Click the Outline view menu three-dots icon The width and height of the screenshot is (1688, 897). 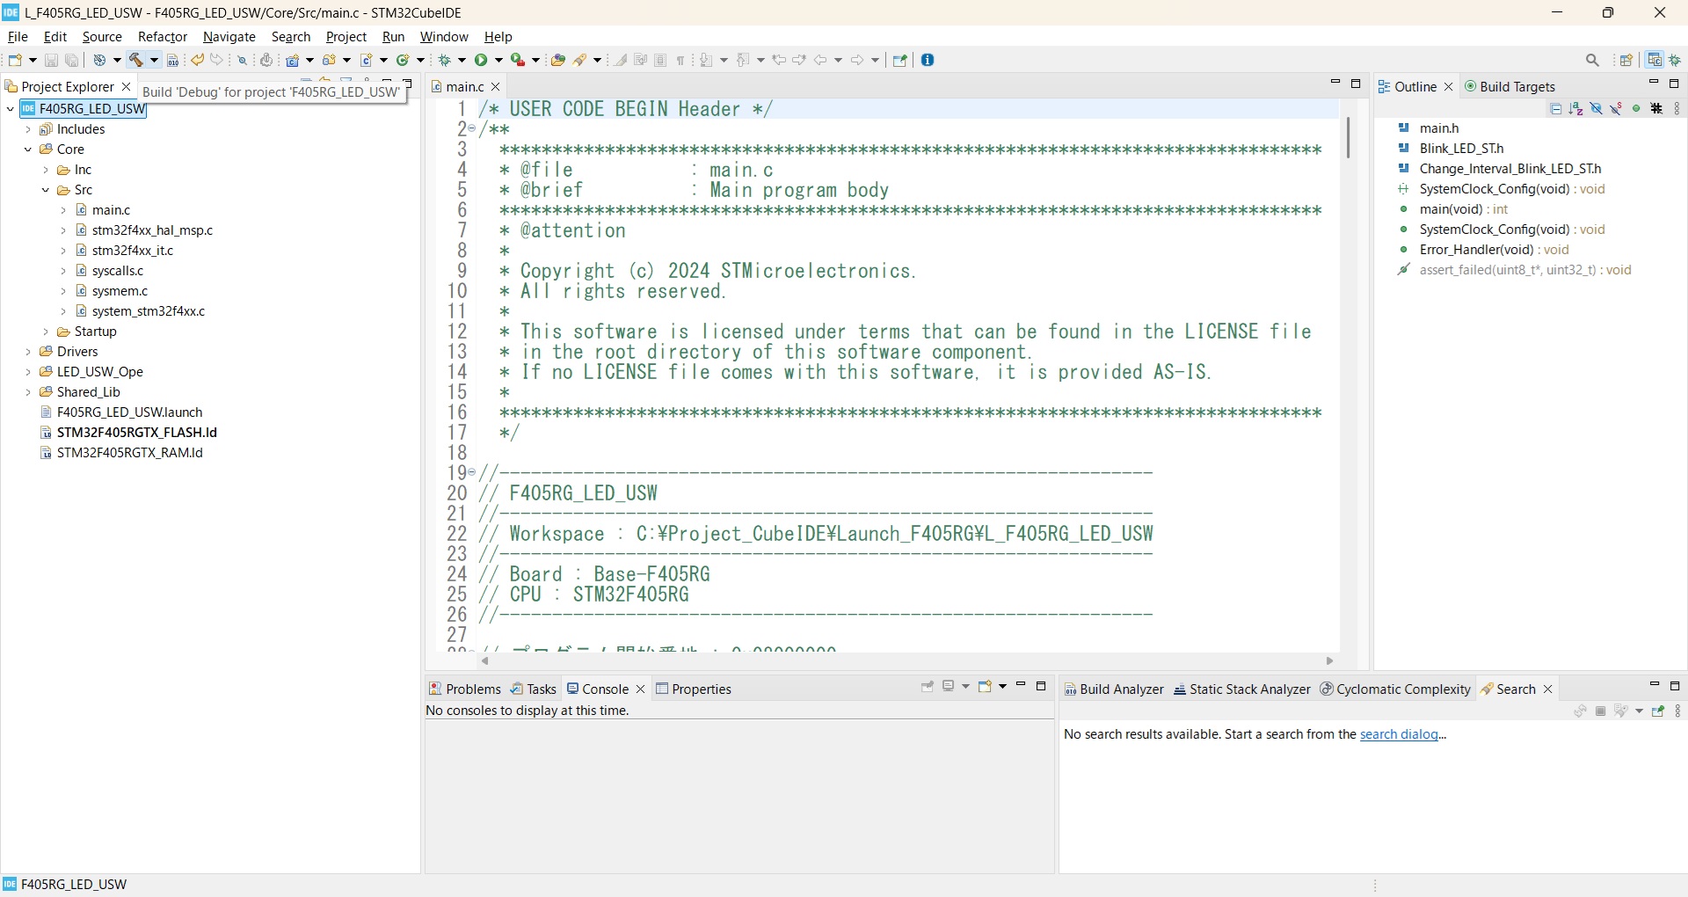tap(1677, 109)
